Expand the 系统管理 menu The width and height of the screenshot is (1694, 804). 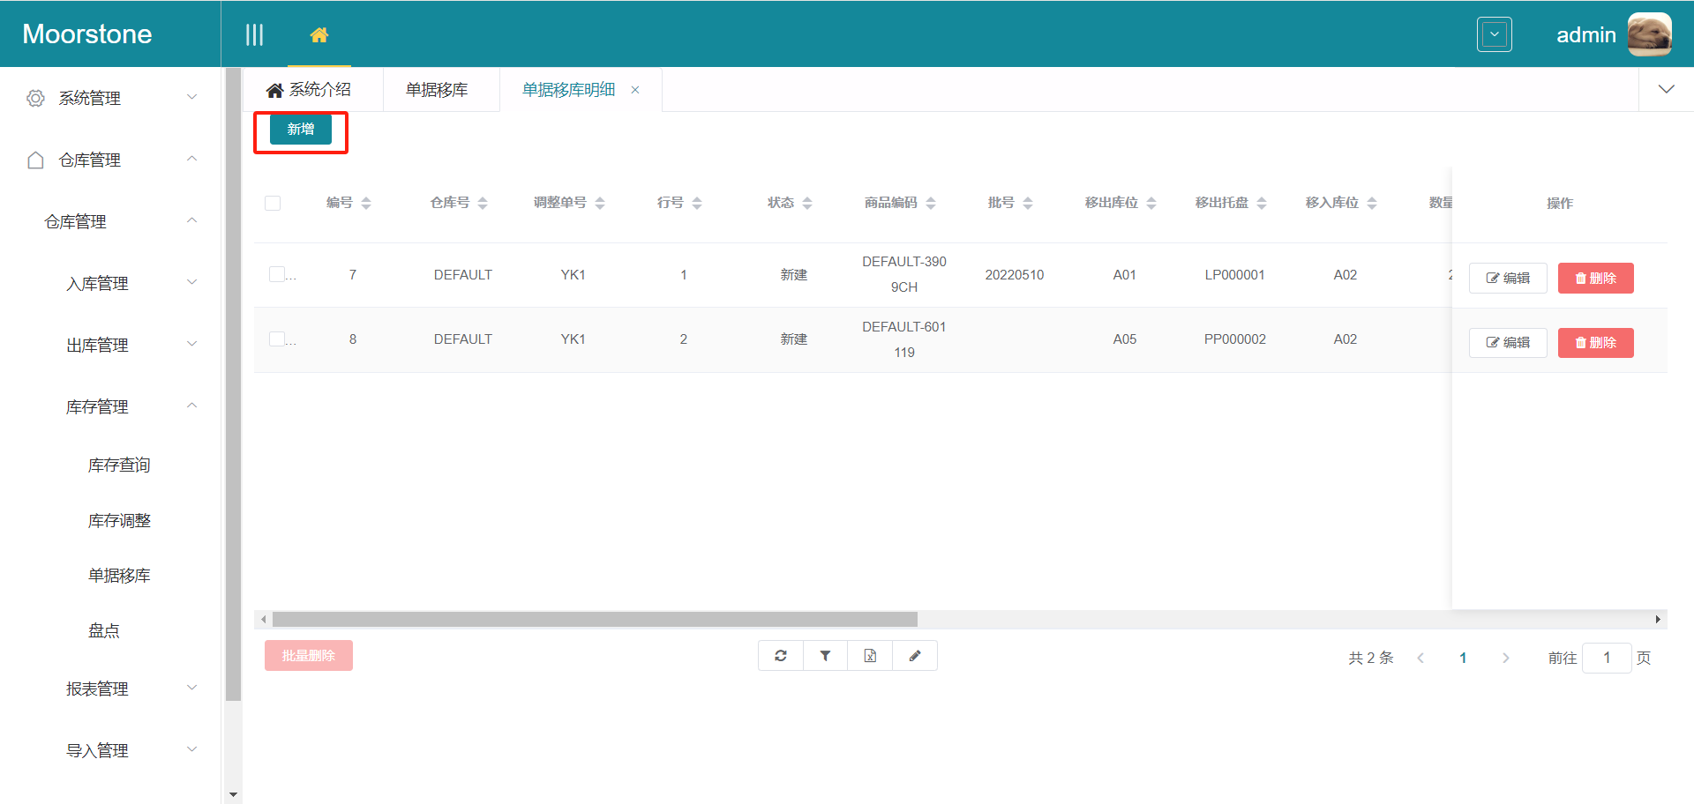[x=110, y=98]
